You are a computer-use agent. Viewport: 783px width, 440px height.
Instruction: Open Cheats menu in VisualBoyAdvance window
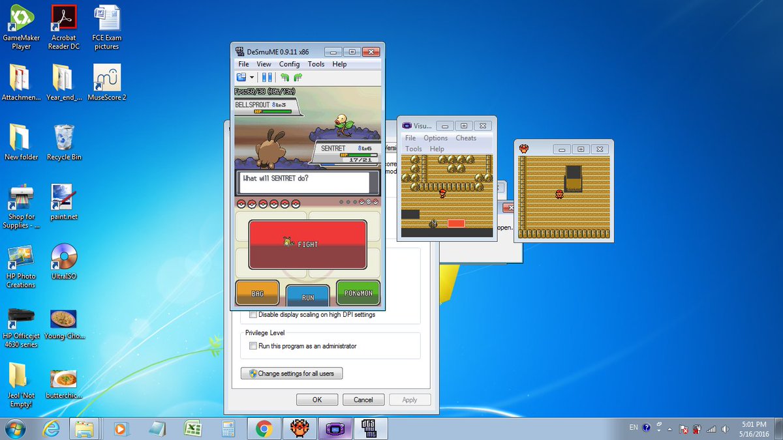(x=466, y=138)
